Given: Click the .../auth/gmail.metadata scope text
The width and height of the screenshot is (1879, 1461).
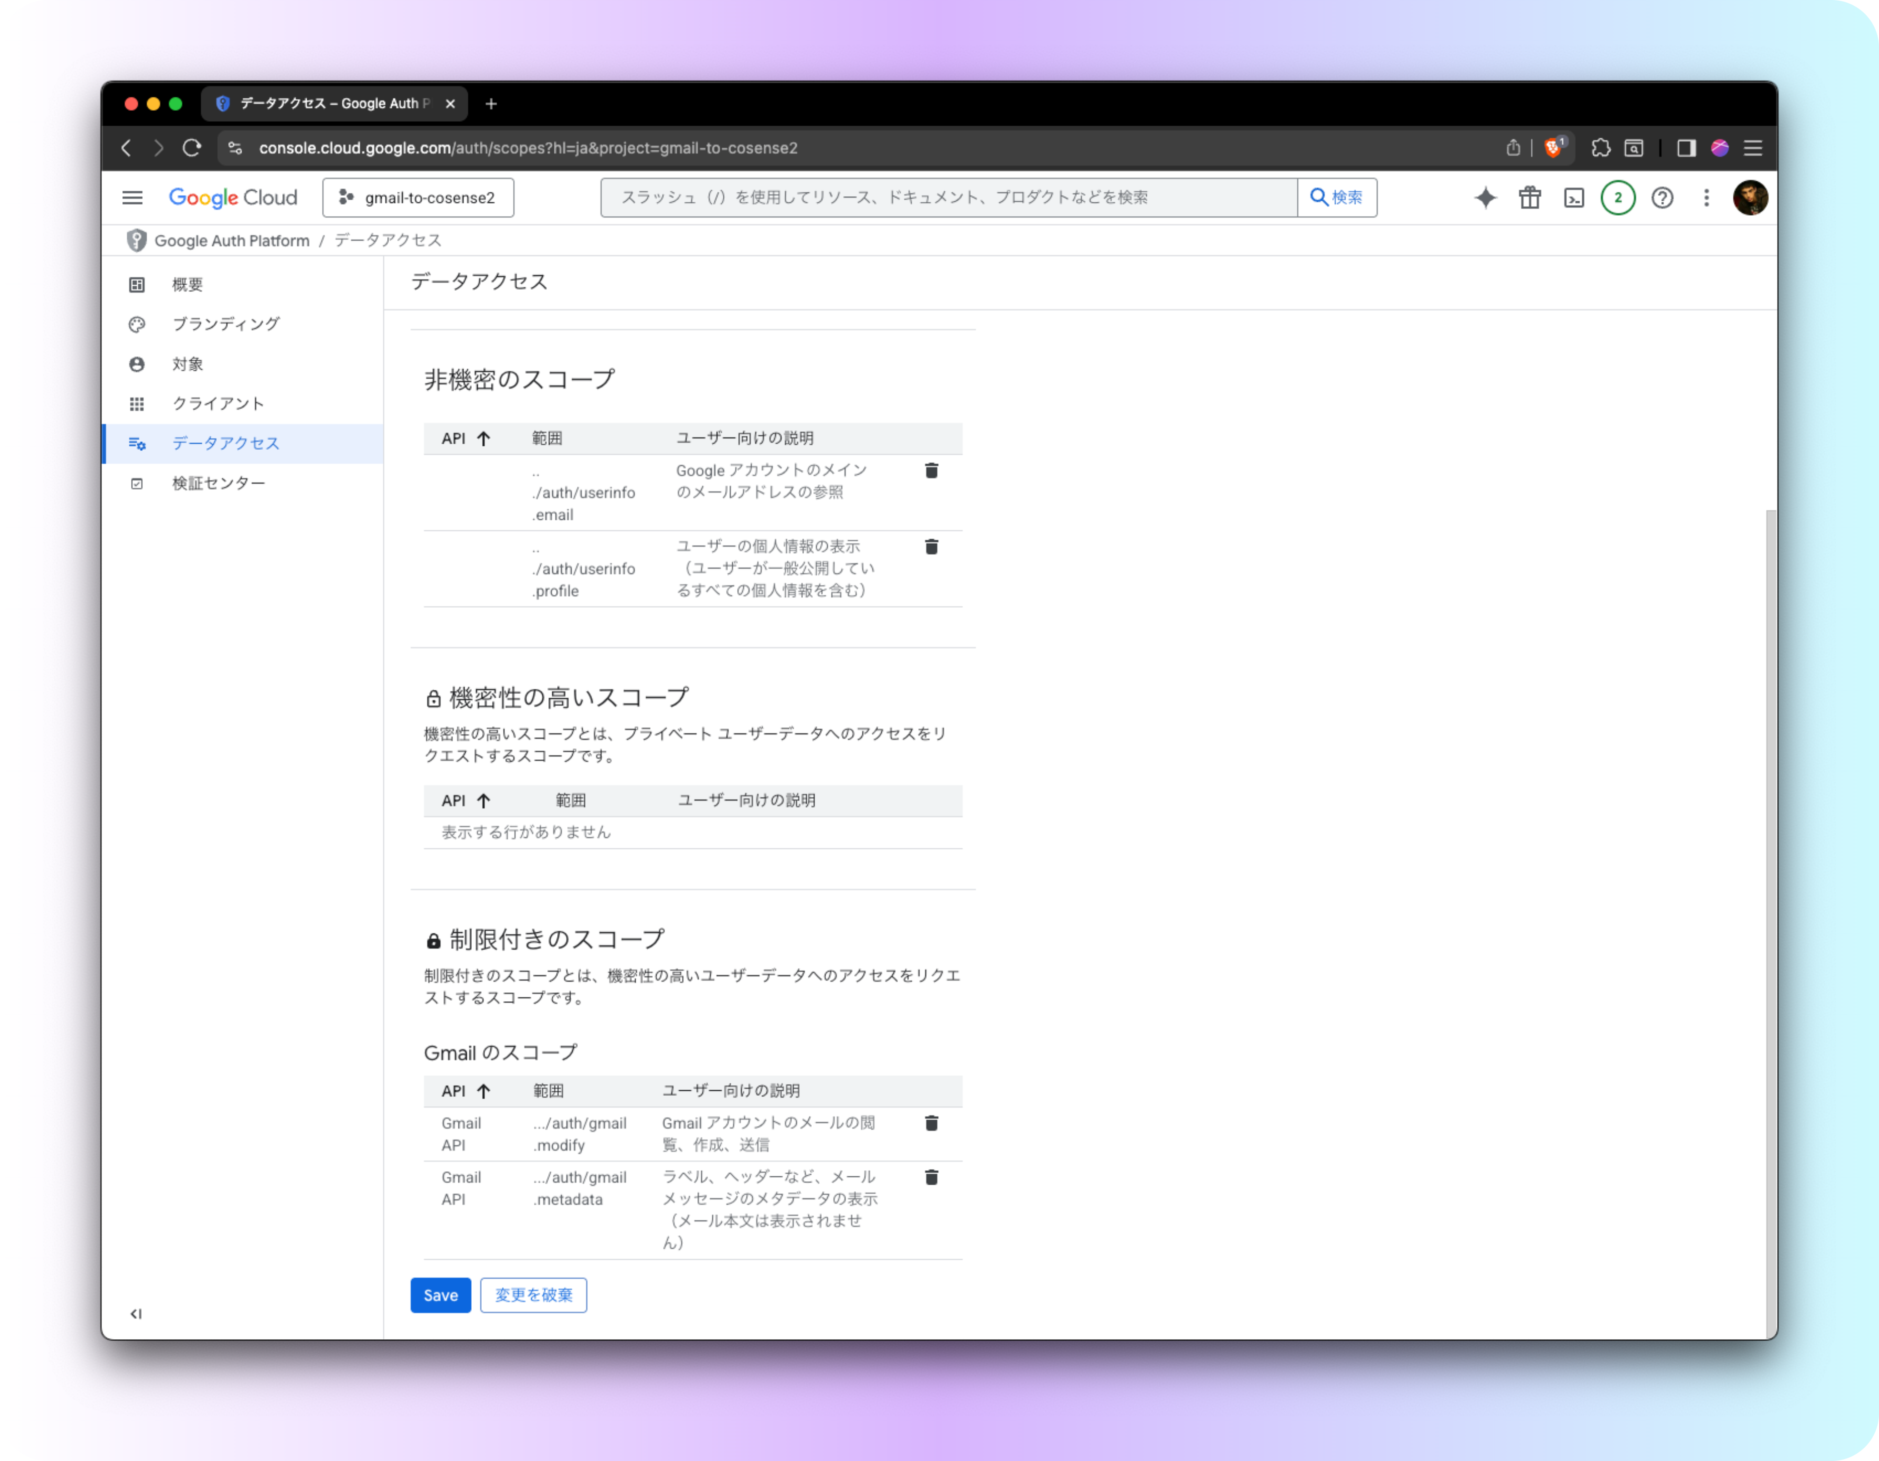Looking at the screenshot, I should (580, 1188).
